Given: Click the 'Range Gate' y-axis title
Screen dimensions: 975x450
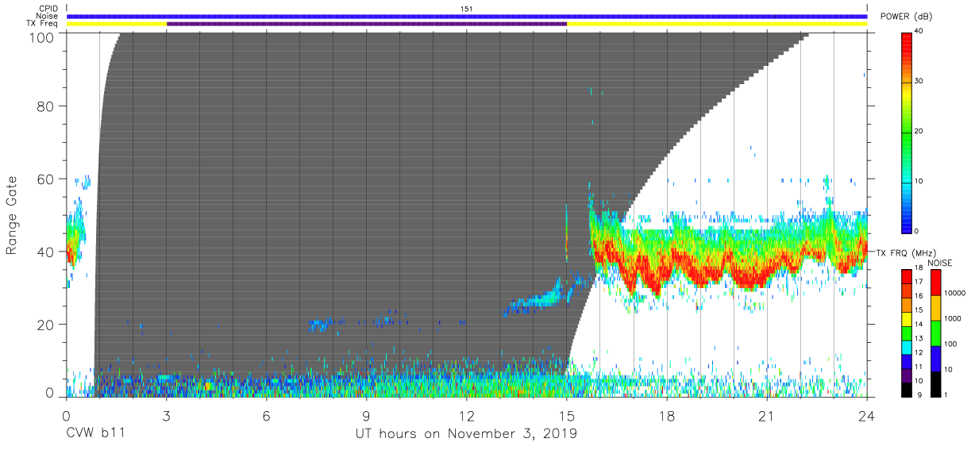Looking at the screenshot, I should (13, 216).
